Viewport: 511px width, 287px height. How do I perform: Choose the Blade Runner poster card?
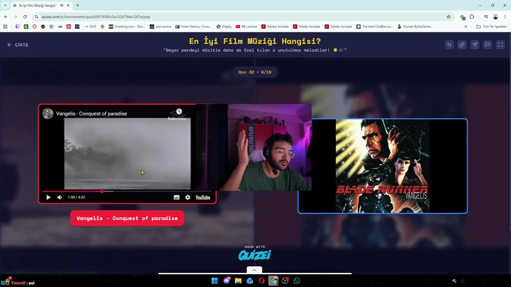tap(382, 166)
